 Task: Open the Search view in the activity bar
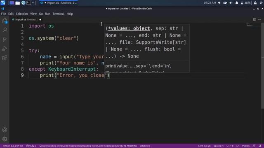coord(5,30)
